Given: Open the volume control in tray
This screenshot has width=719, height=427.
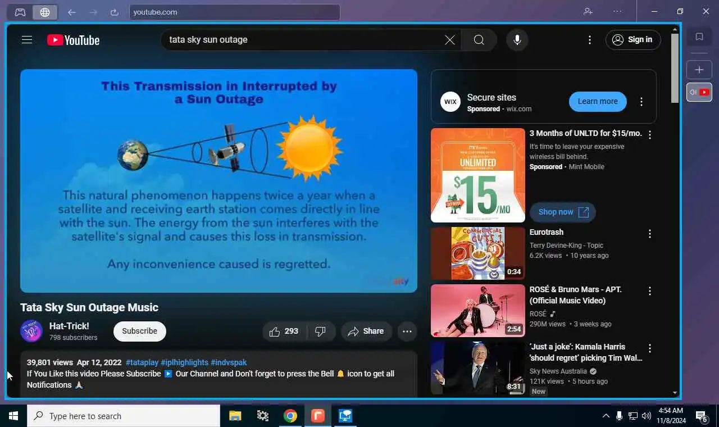Looking at the screenshot, I should (647, 416).
